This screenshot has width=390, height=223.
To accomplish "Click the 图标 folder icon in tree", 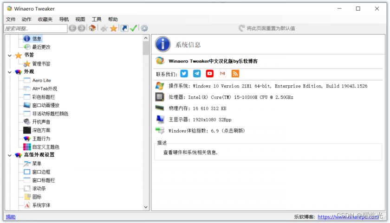I will [x=27, y=197].
